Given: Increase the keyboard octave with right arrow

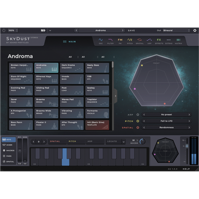Looking at the screenshot, I should [44, 141].
